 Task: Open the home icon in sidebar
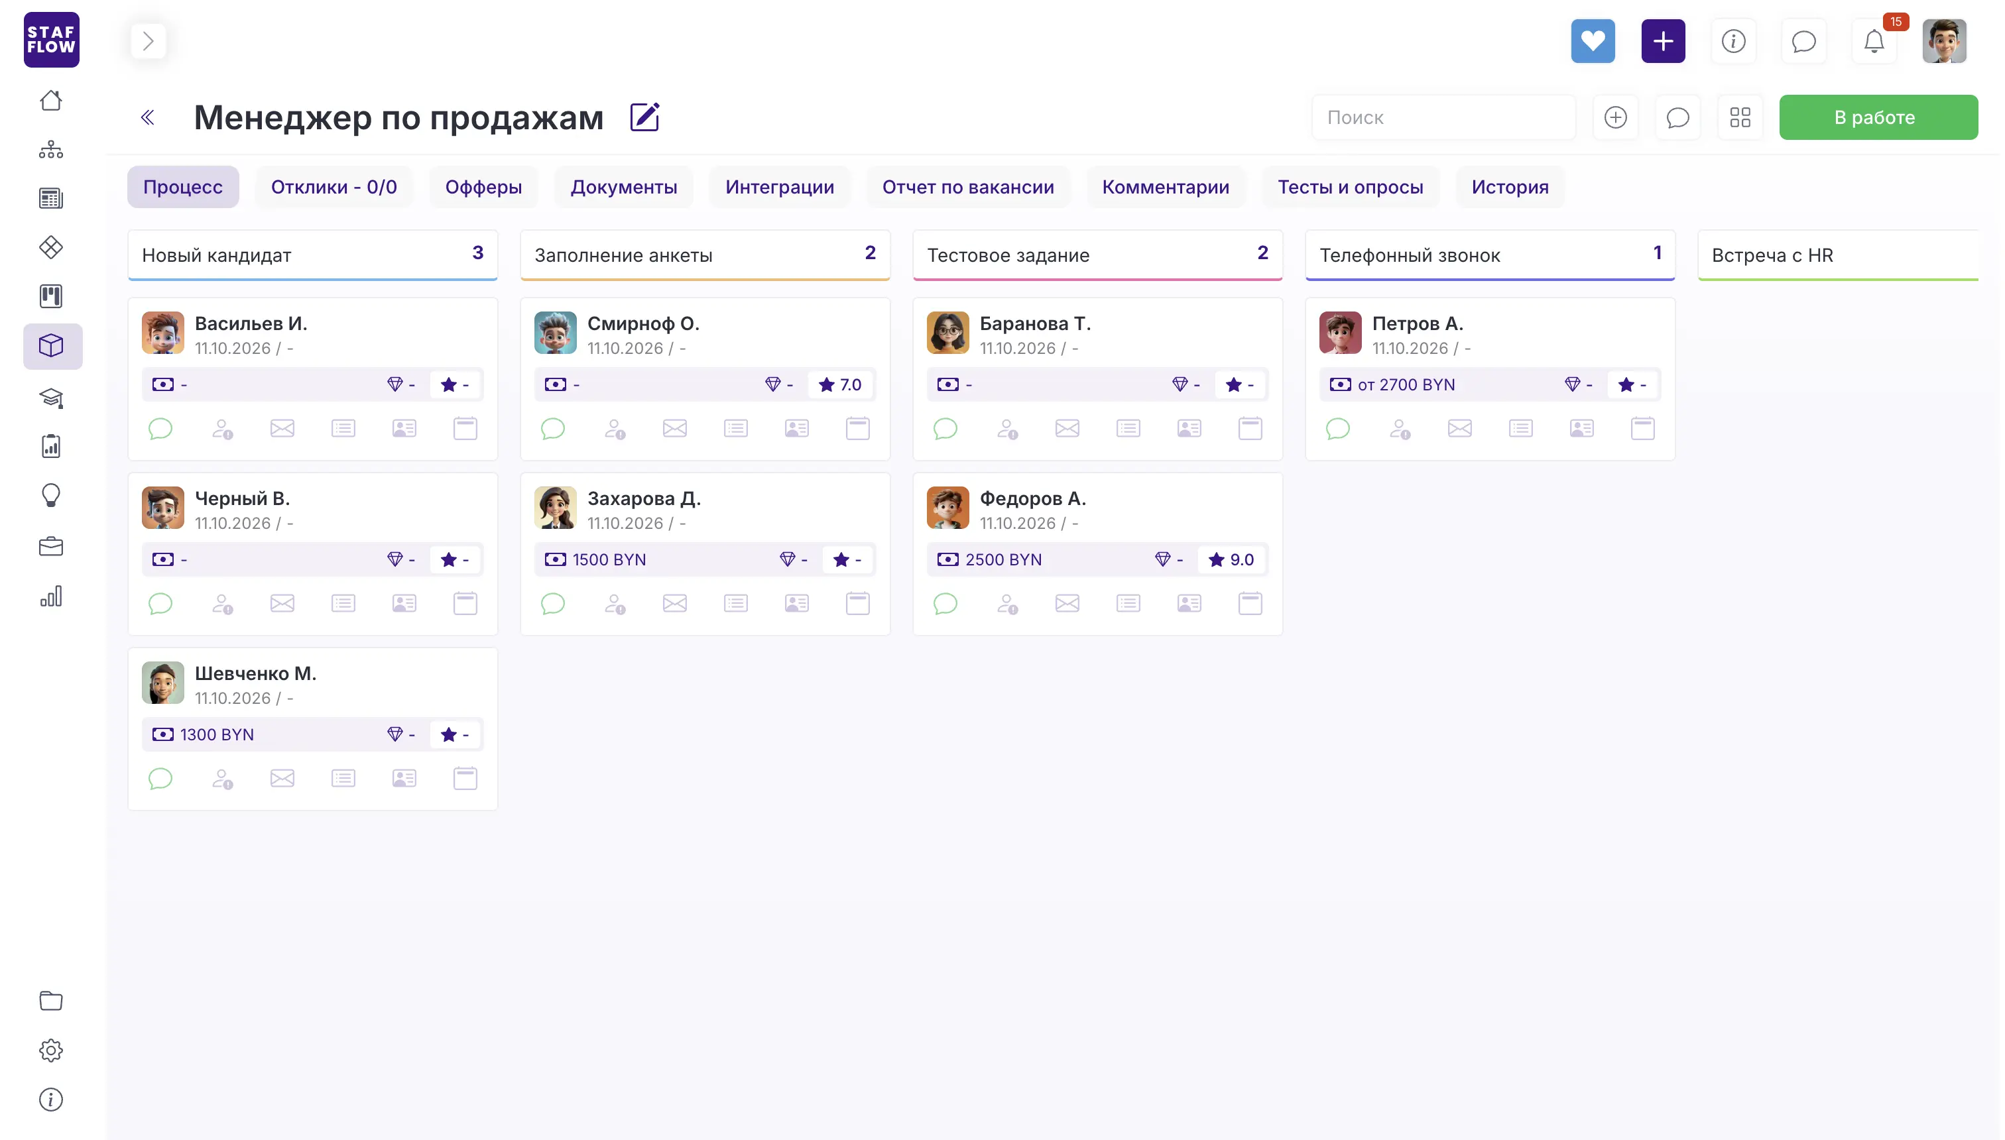pyautogui.click(x=51, y=101)
